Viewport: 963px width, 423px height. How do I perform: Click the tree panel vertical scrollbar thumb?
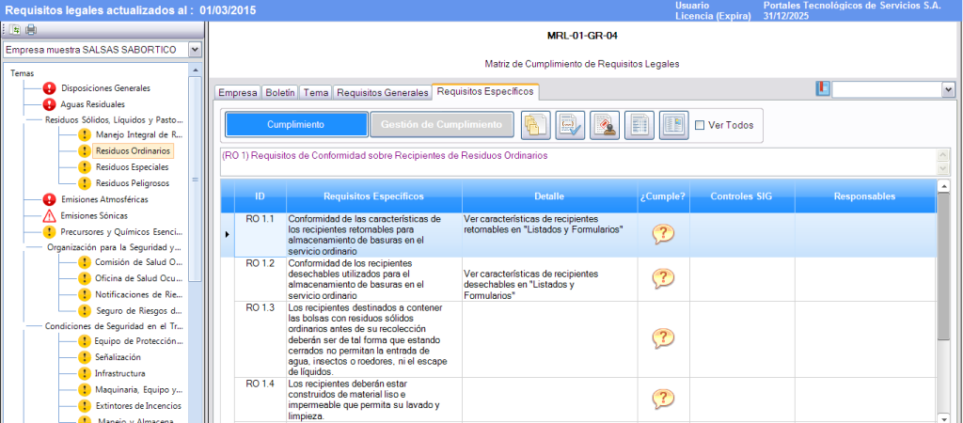pos(195,179)
